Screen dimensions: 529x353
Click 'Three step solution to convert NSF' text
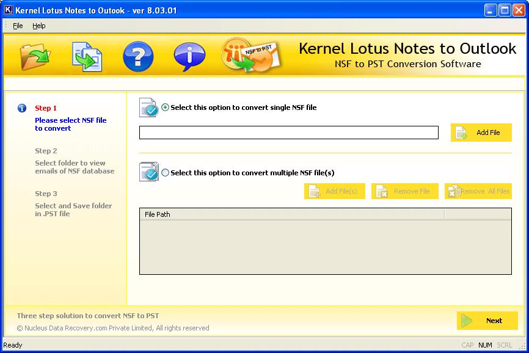click(88, 316)
